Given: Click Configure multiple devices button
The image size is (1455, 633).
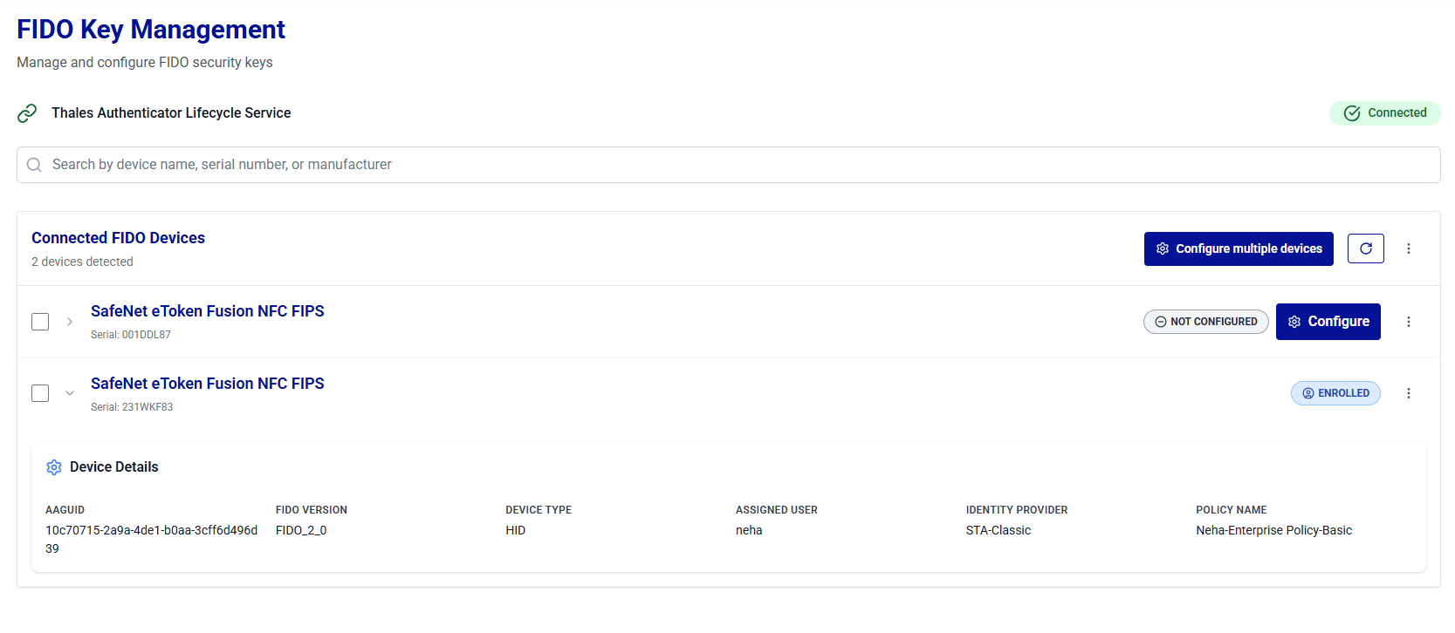Looking at the screenshot, I should click(1239, 248).
